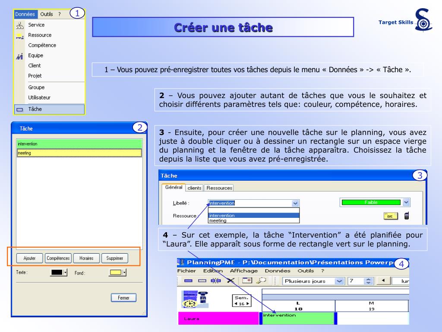Open Edition menu in PlanningPME window

coord(213,271)
